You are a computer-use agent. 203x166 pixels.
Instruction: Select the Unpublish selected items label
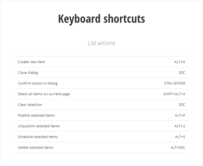coord(39,126)
